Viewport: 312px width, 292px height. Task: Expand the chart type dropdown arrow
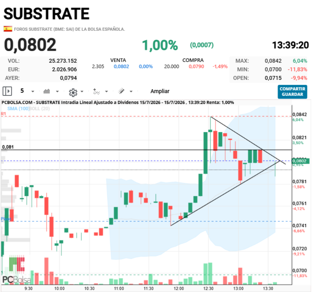point(57,92)
